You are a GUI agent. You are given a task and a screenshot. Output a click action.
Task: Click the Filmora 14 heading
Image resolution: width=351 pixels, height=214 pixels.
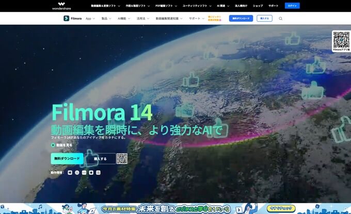[x=102, y=112]
